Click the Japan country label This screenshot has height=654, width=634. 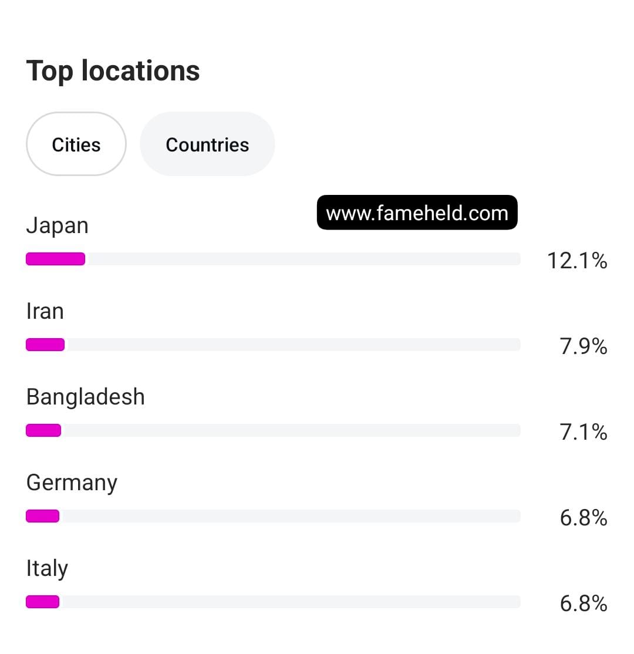[x=58, y=225]
